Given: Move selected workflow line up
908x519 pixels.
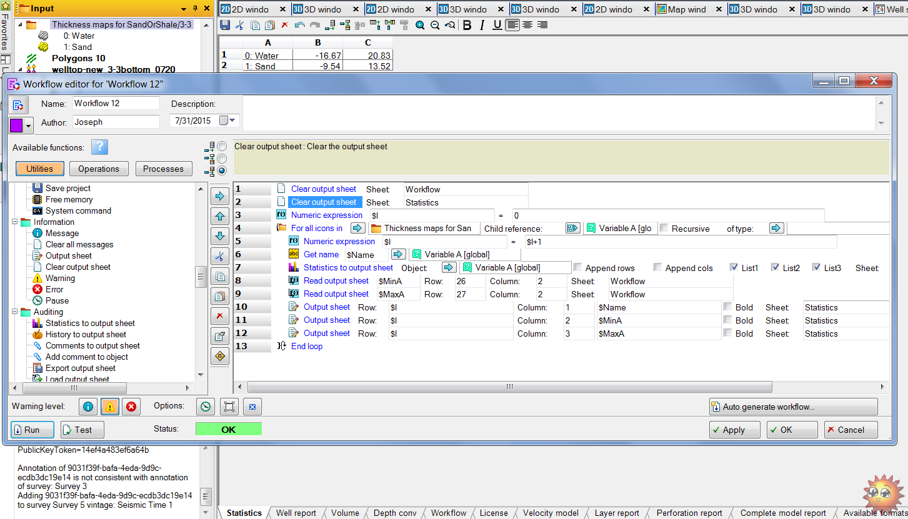Looking at the screenshot, I should pyautogui.click(x=220, y=216).
